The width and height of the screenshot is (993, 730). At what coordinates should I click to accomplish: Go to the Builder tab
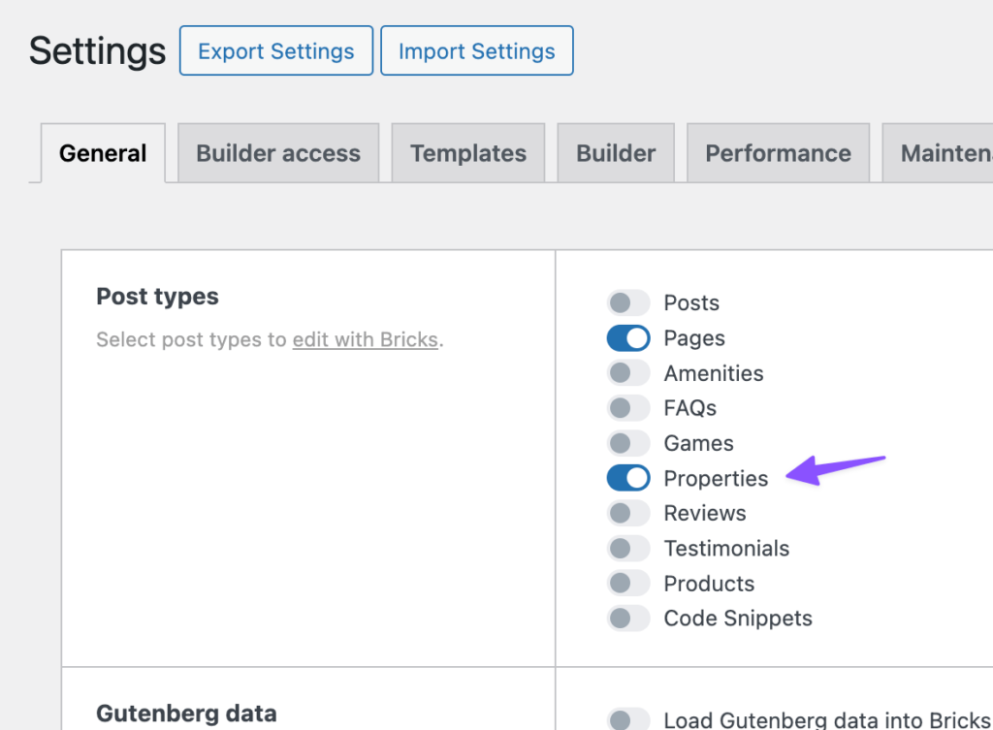click(x=616, y=153)
